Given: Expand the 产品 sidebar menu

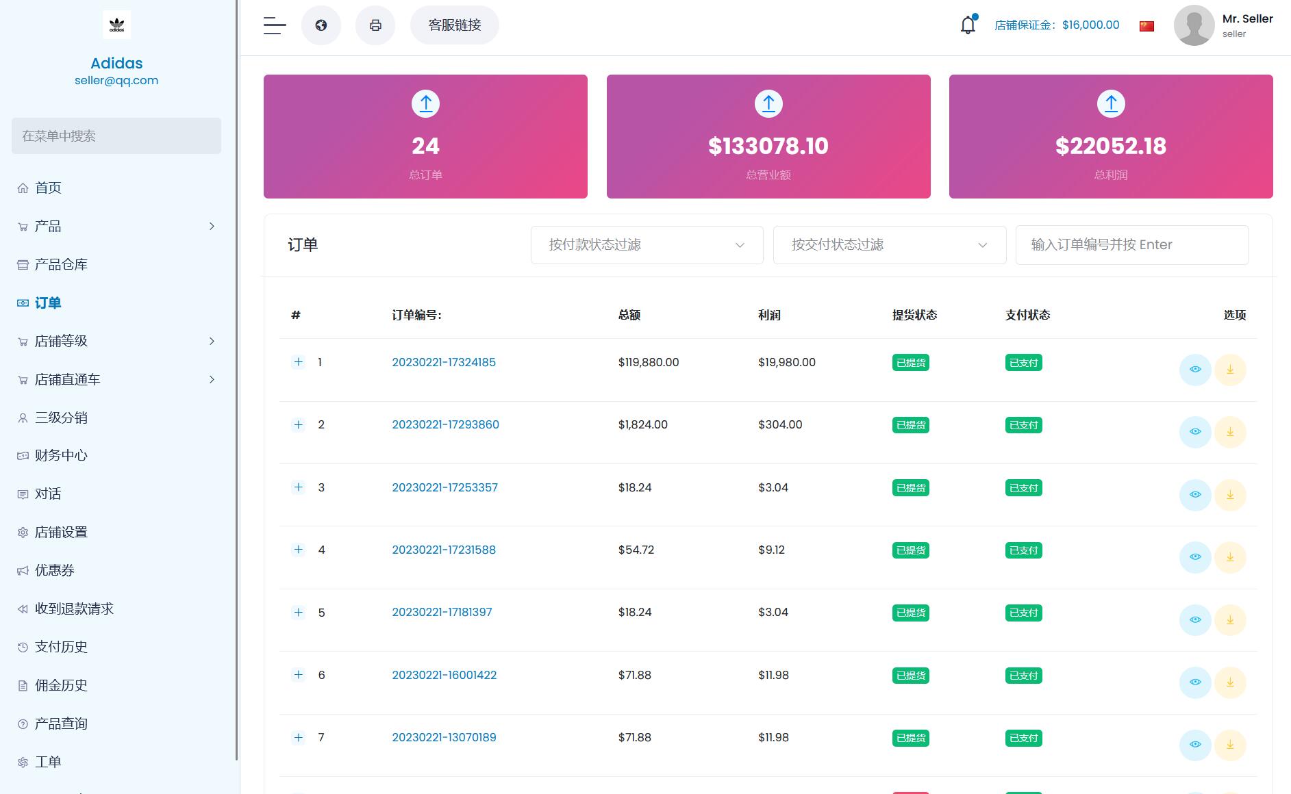Looking at the screenshot, I should [116, 227].
